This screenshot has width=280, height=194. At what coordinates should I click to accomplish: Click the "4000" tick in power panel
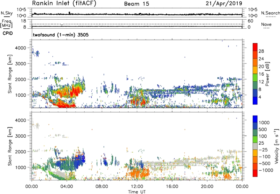tap(21, 48)
